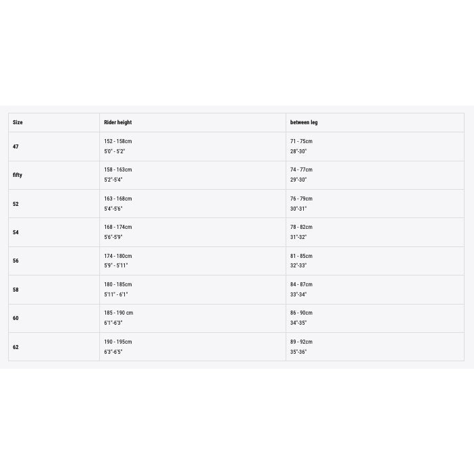The image size is (474, 474).
Task: Select the size 54 row label
Action: pyautogui.click(x=16, y=232)
